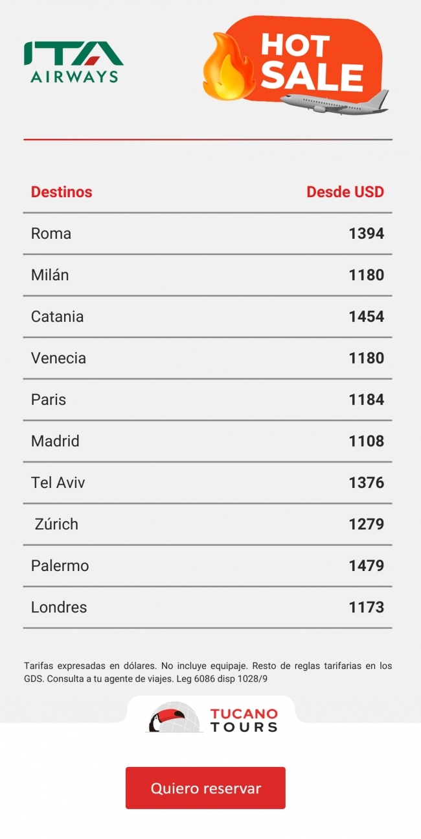The image size is (421, 839).
Task: Select the Tel Aviv destination
Action: 58,483
